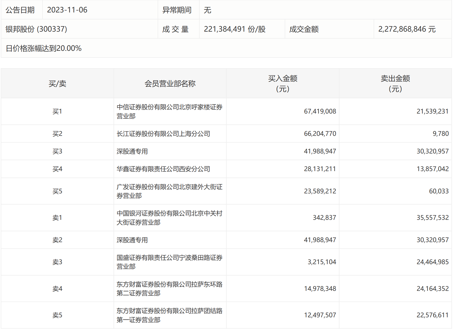
Task: Click the 买4 row label
Action: [x=57, y=169]
